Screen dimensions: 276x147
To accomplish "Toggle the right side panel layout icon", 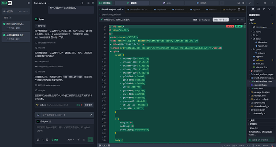I will (243, 3).
